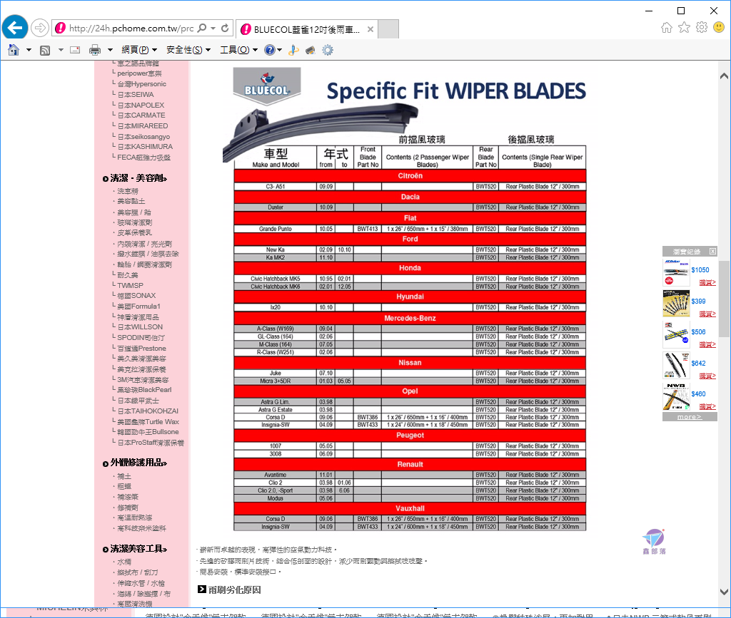The height and width of the screenshot is (618, 731).
Task: Open the 外觀修護用品 category heading
Action: click(138, 463)
